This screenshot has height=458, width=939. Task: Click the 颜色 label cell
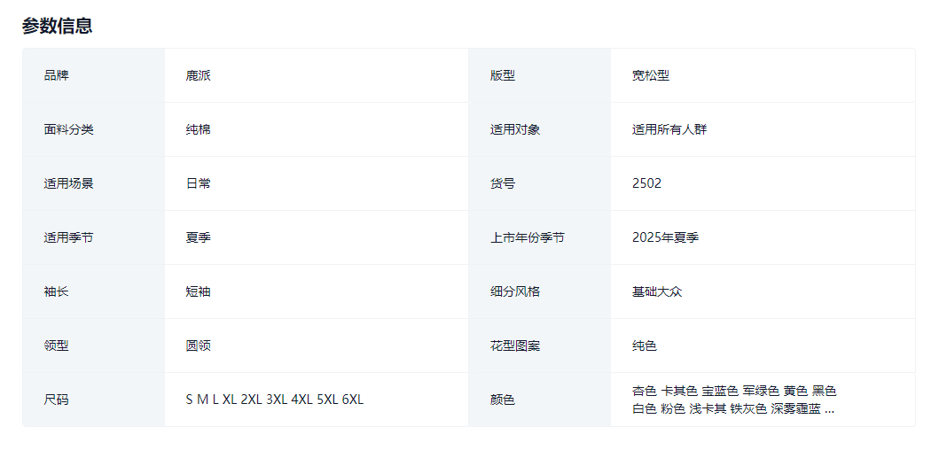(x=502, y=400)
